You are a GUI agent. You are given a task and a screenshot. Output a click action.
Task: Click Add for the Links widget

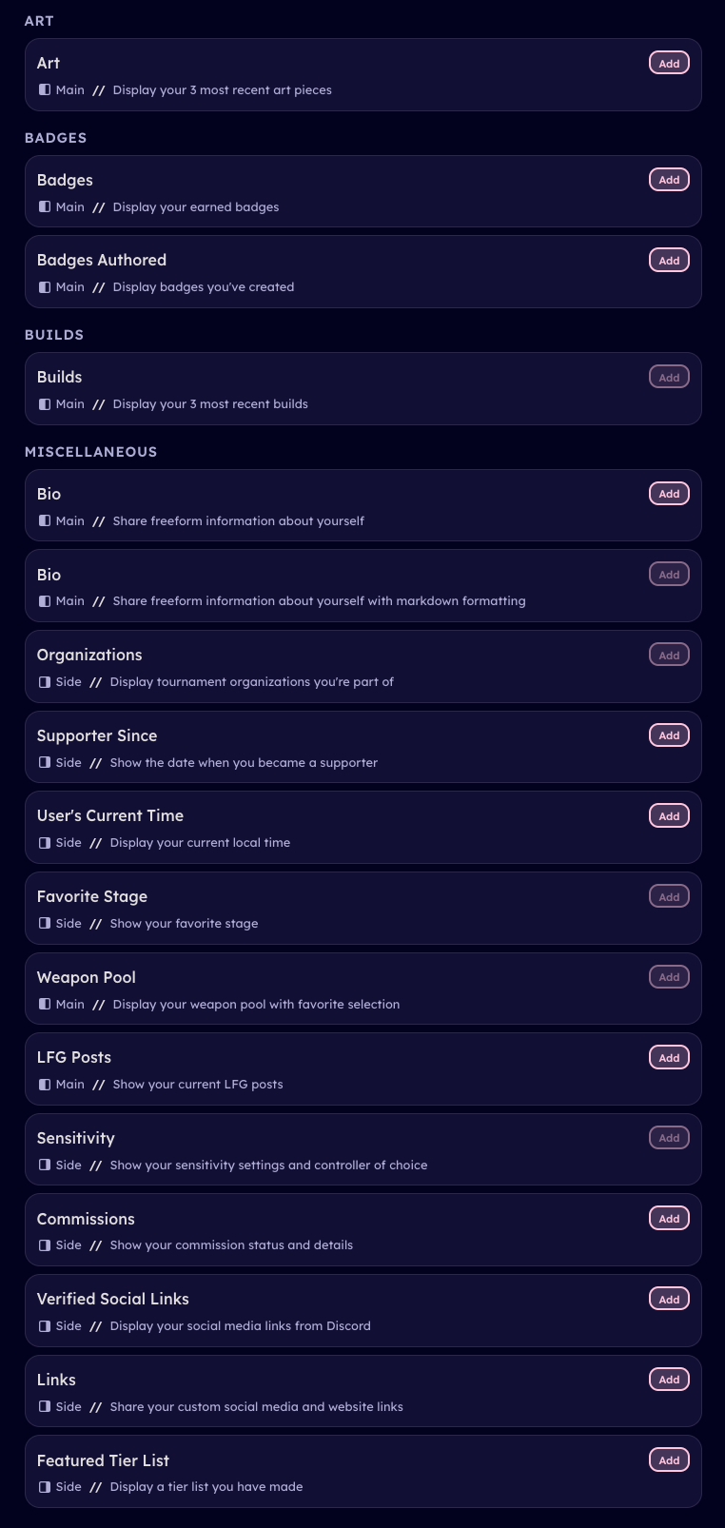[x=669, y=1380]
